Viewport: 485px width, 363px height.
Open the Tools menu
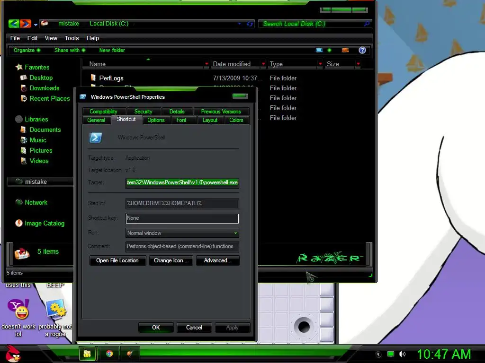pyautogui.click(x=72, y=38)
